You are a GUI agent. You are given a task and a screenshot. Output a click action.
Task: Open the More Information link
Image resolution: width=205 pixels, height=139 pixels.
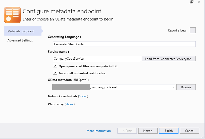[x=99, y=131]
